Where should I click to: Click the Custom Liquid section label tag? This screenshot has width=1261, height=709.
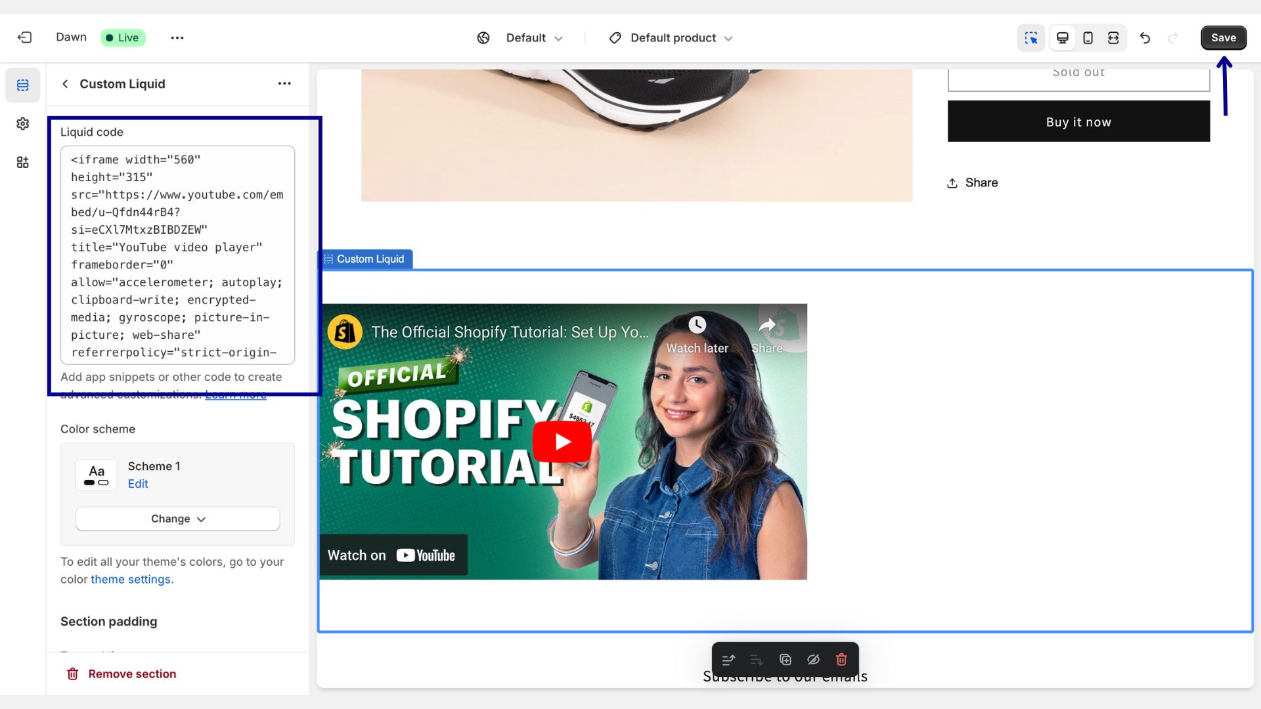(365, 259)
